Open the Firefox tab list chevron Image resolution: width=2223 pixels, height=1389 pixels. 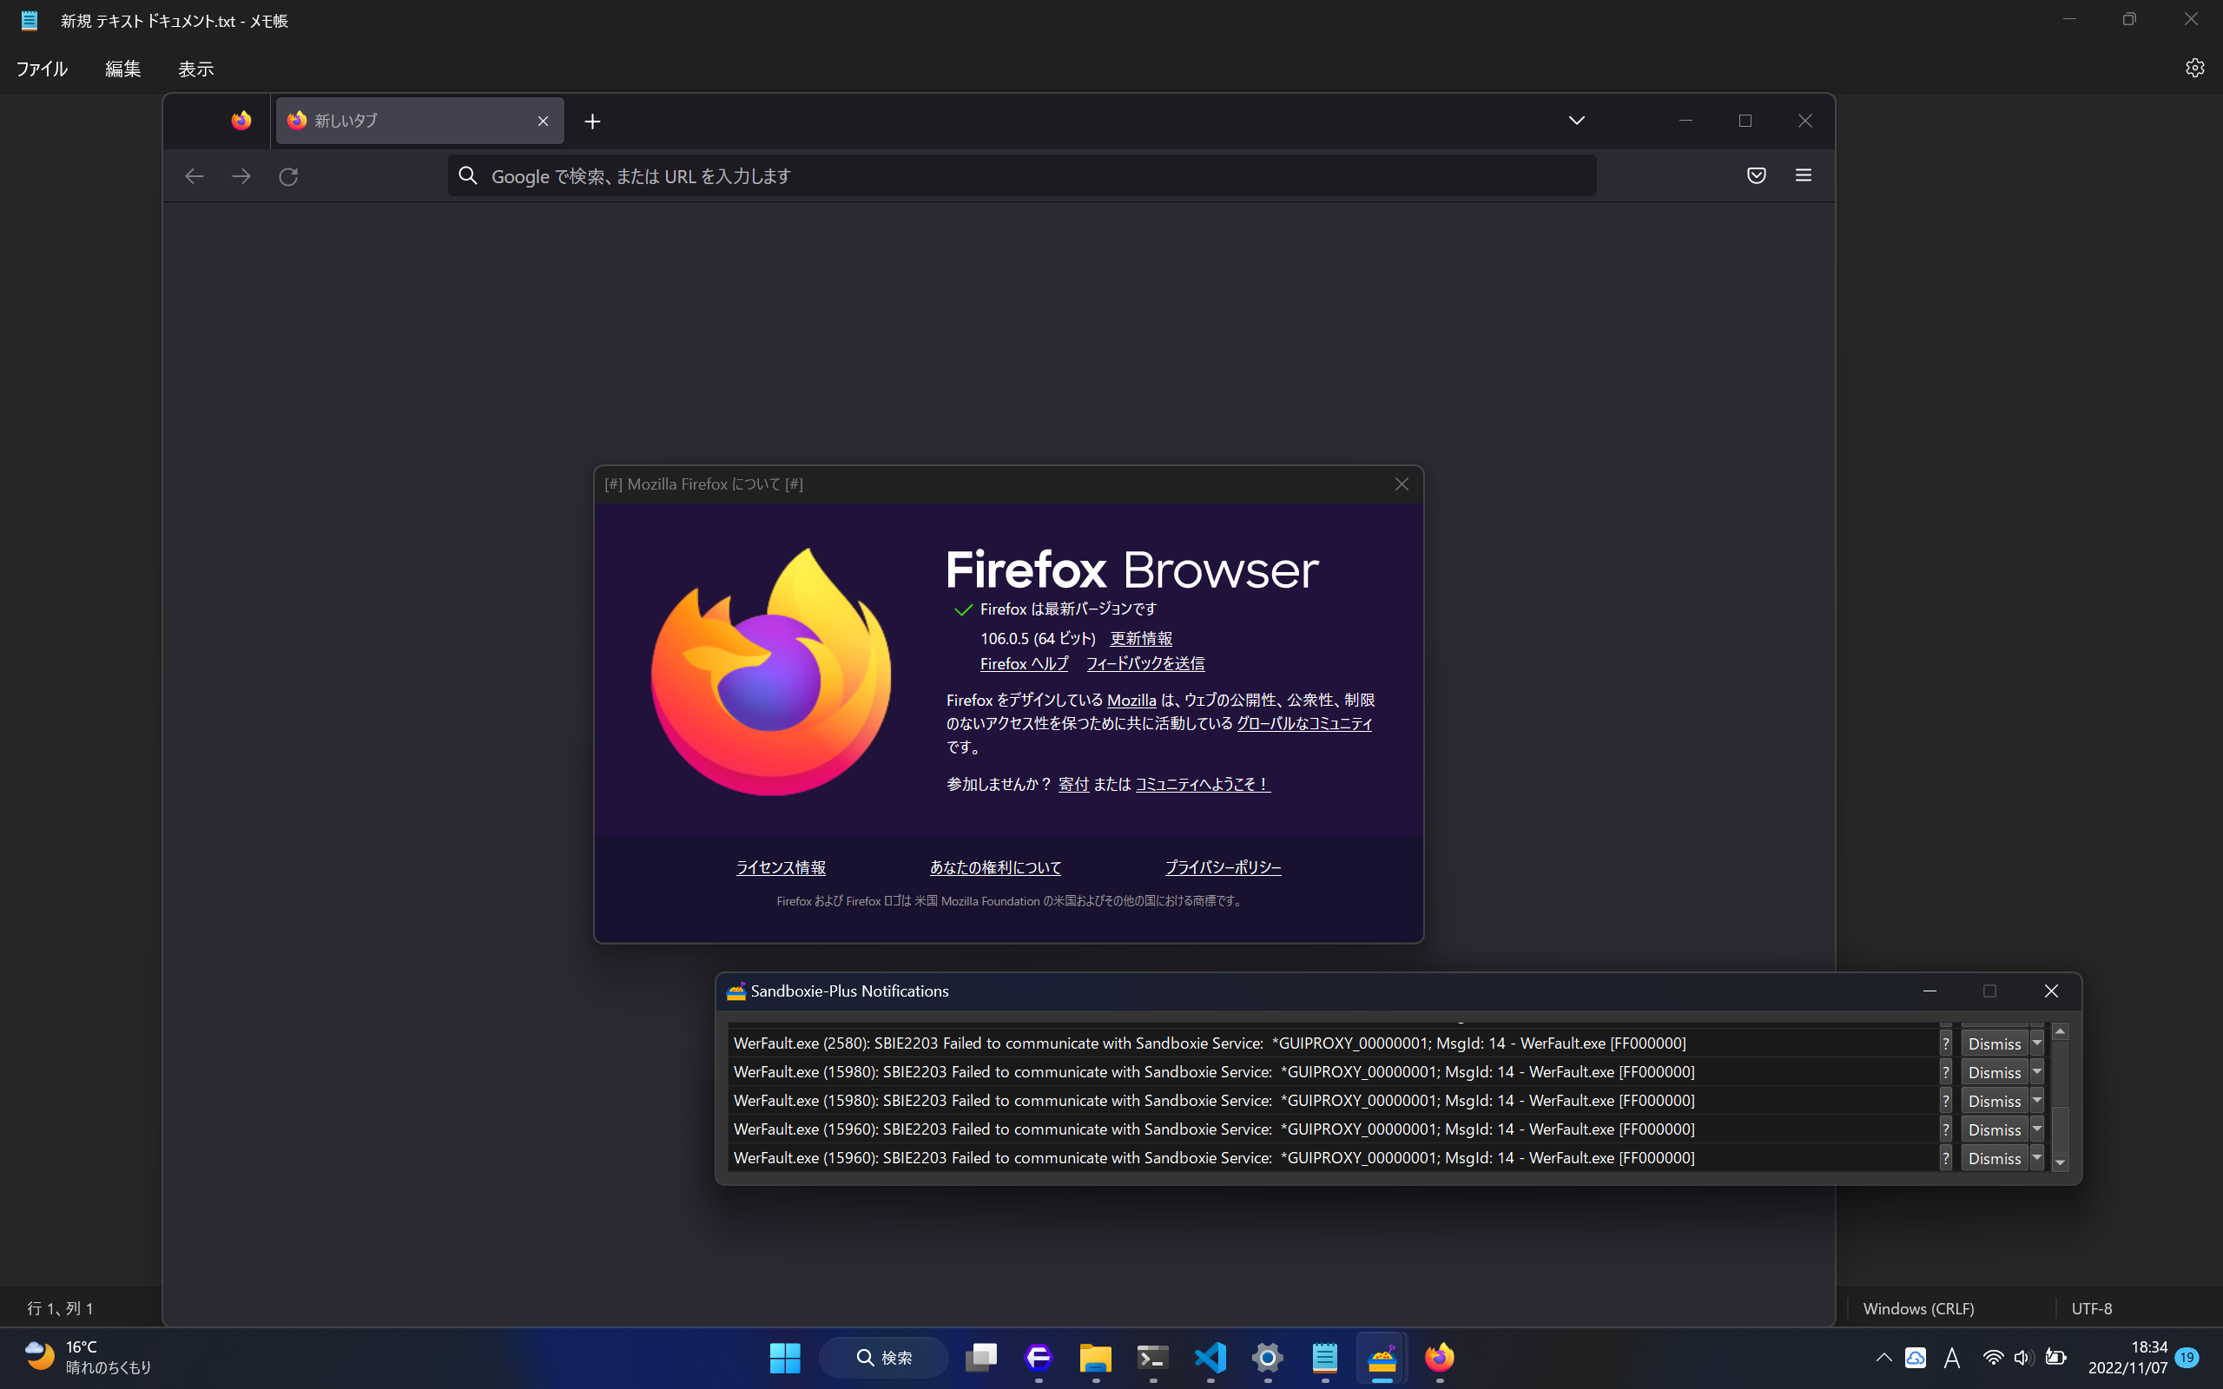click(x=1576, y=121)
